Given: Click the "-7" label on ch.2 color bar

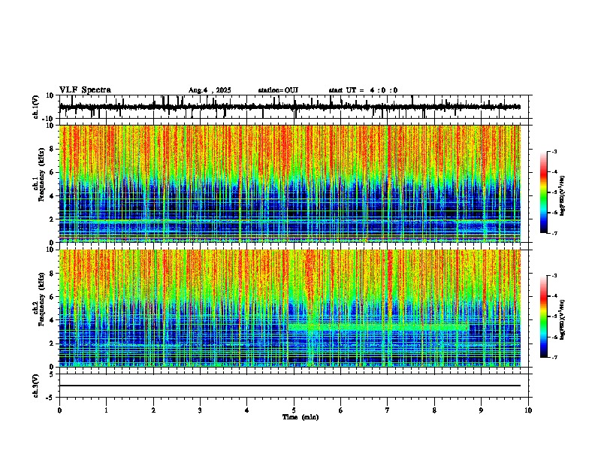Looking at the screenshot, I should click(554, 358).
